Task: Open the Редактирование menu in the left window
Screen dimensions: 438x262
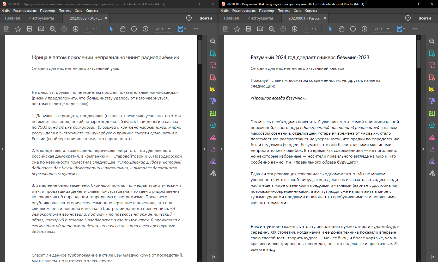Action: 25,11
